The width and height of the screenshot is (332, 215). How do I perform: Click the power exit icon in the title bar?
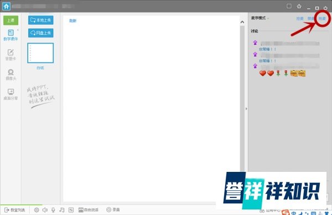point(325,8)
